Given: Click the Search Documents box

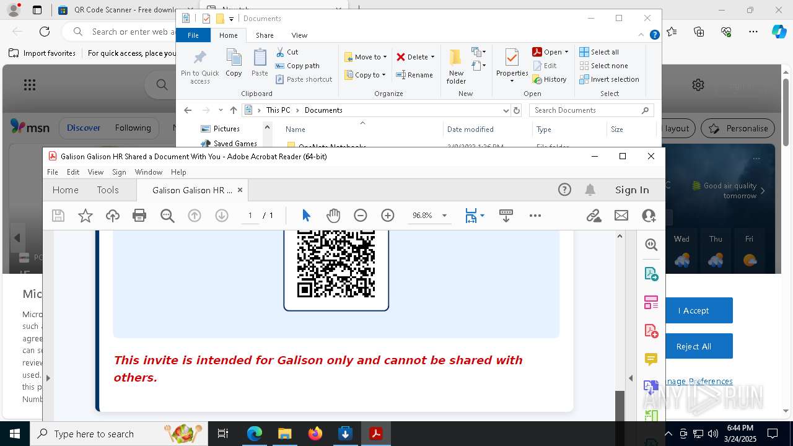Looking at the screenshot, I should 592,110.
